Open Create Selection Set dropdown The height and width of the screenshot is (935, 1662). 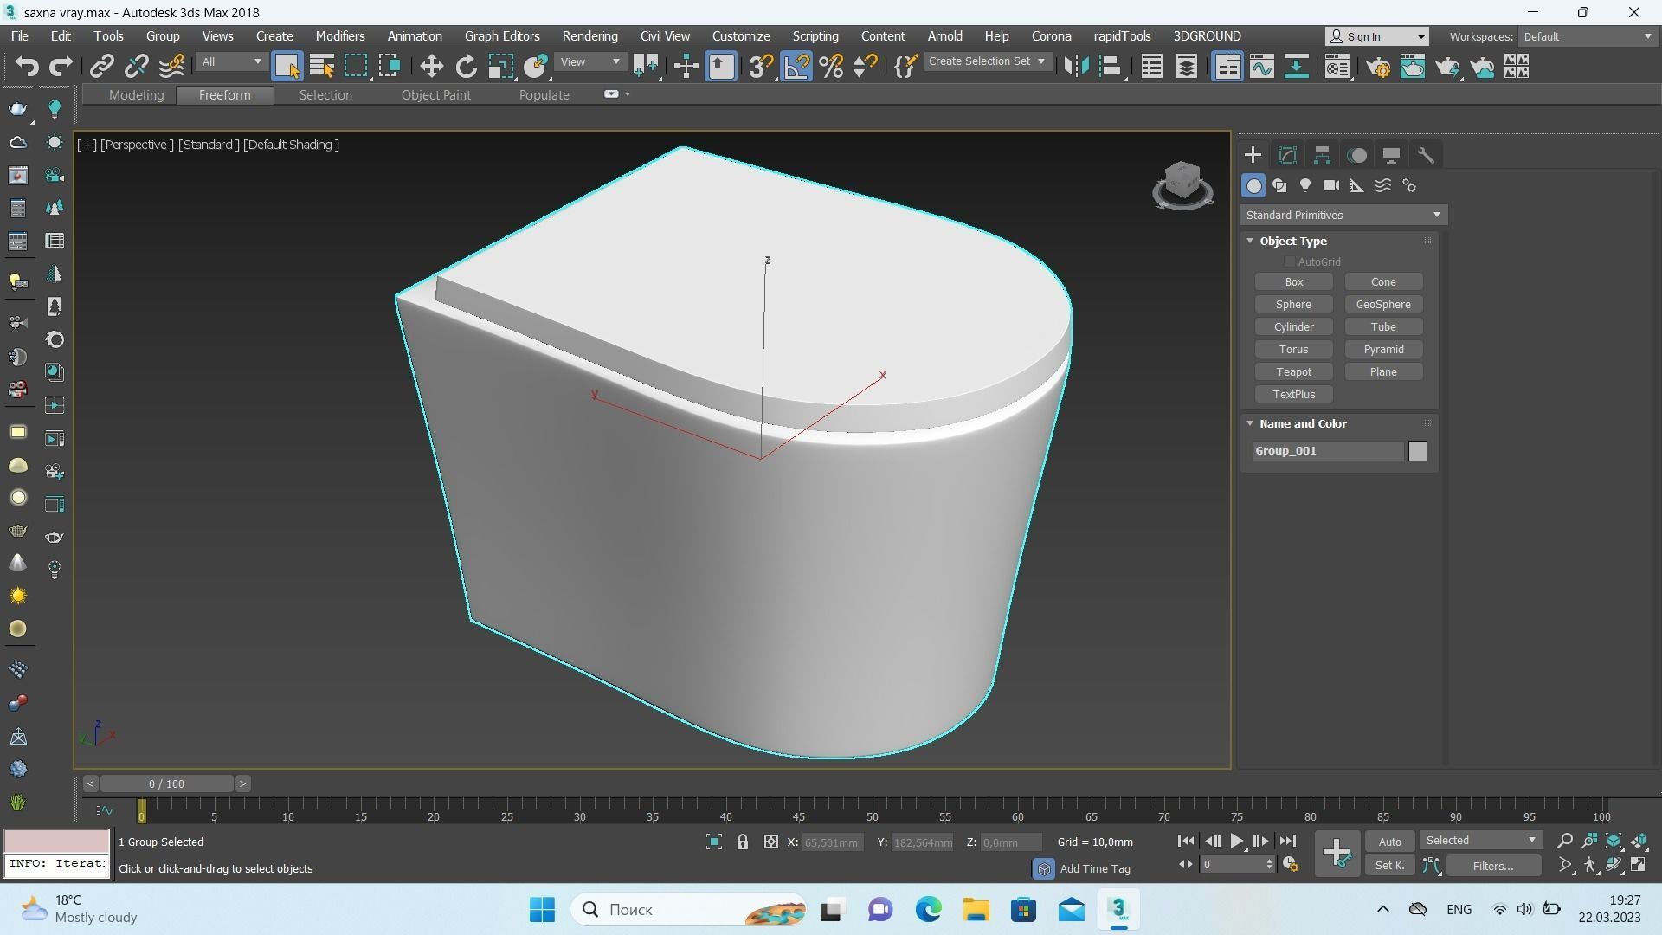tap(987, 61)
